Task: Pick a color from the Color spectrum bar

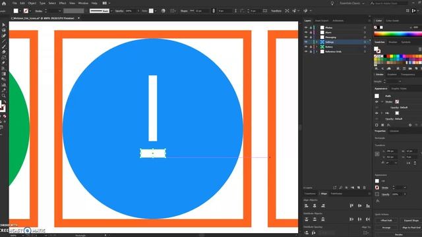Action: pos(398,34)
